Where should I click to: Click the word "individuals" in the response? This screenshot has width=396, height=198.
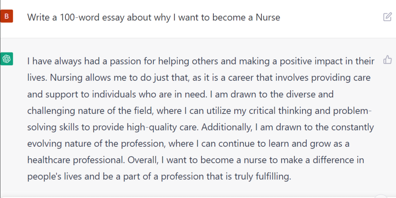tap(114, 95)
